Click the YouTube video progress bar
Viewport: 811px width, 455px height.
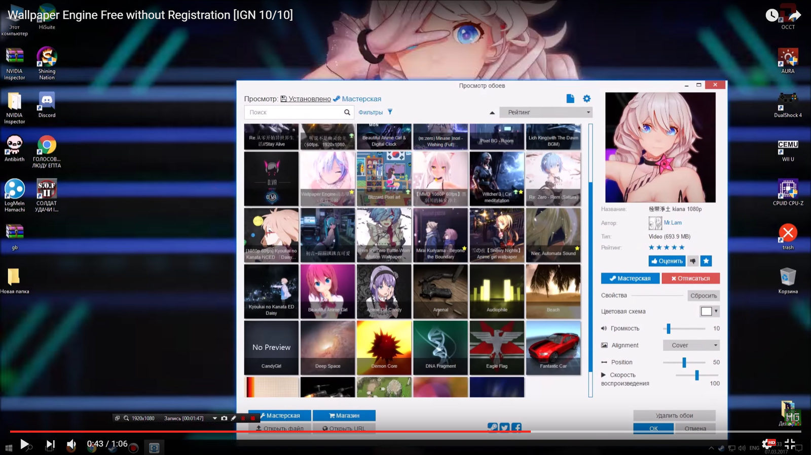(x=405, y=431)
